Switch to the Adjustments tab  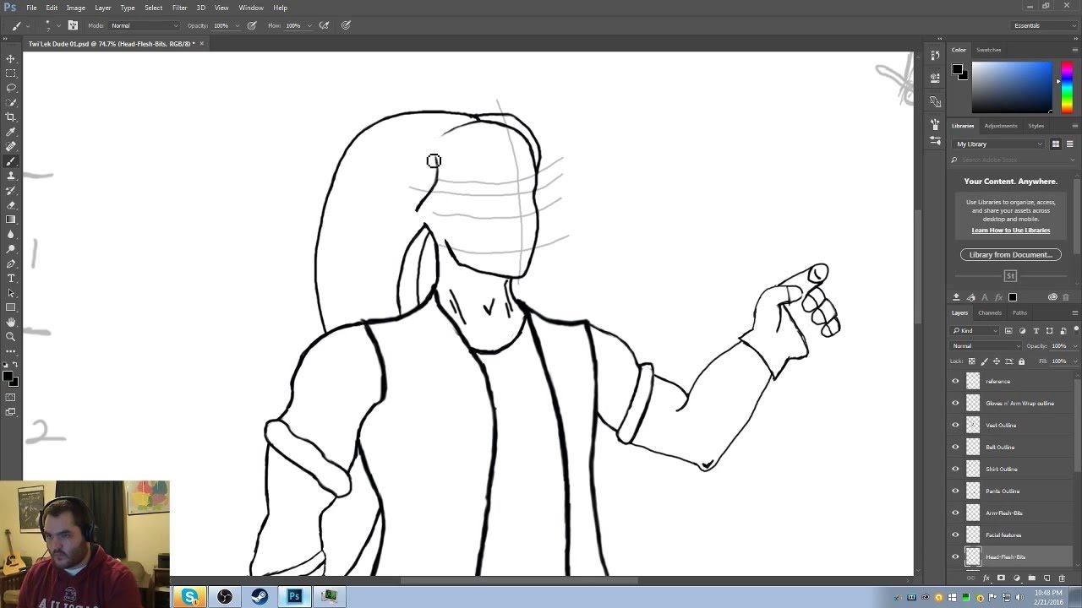[x=1001, y=126]
